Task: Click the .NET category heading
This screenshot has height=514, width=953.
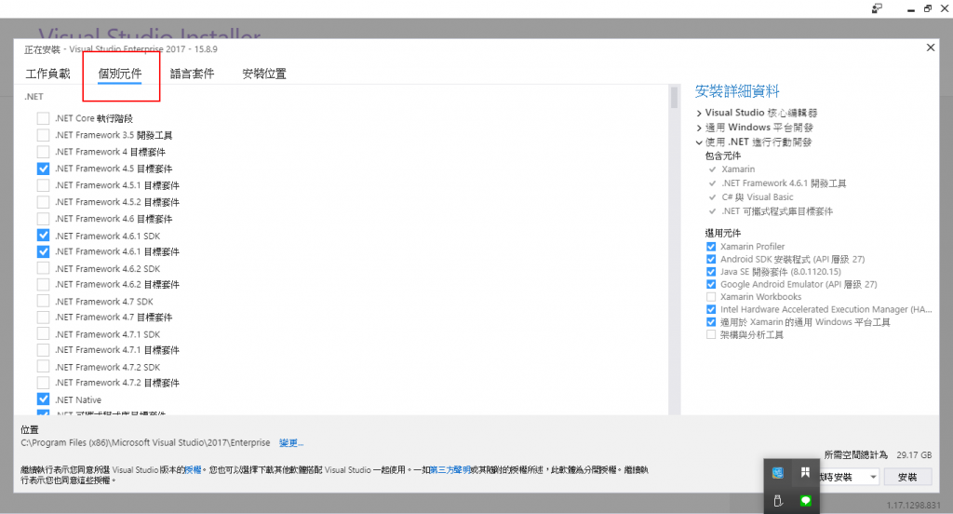Action: click(x=34, y=97)
